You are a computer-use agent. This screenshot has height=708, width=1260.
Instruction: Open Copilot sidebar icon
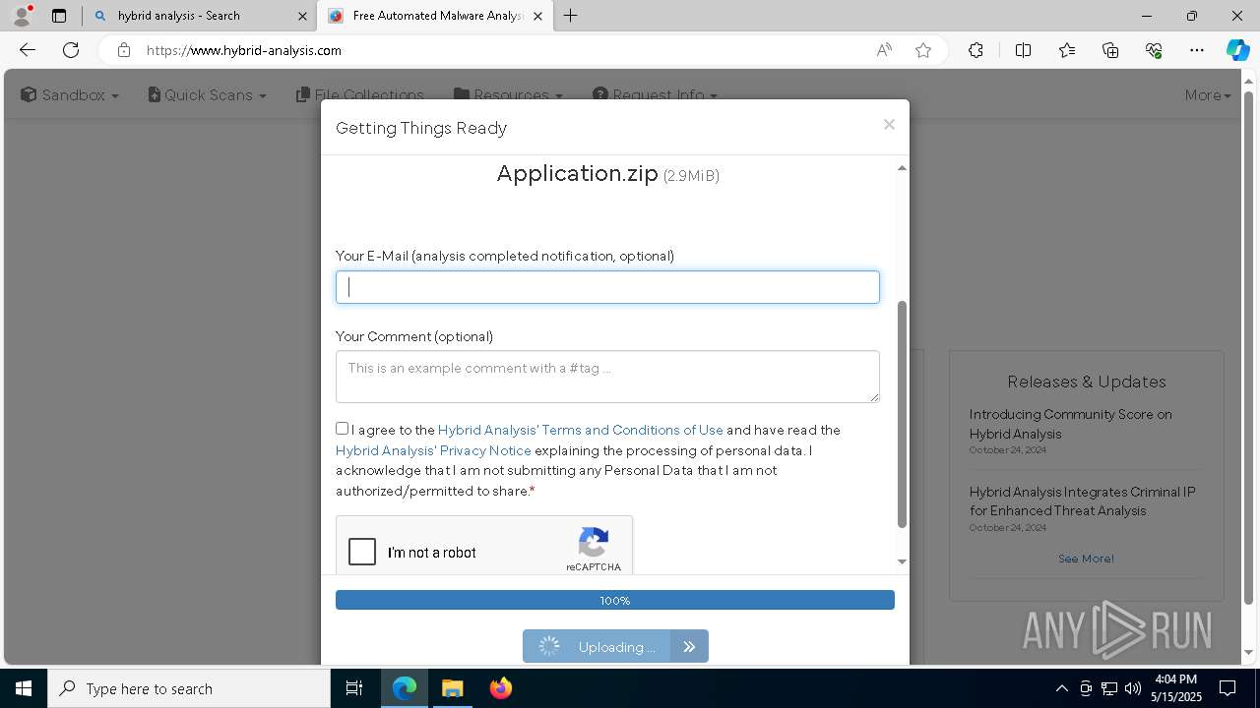pos(1237,50)
